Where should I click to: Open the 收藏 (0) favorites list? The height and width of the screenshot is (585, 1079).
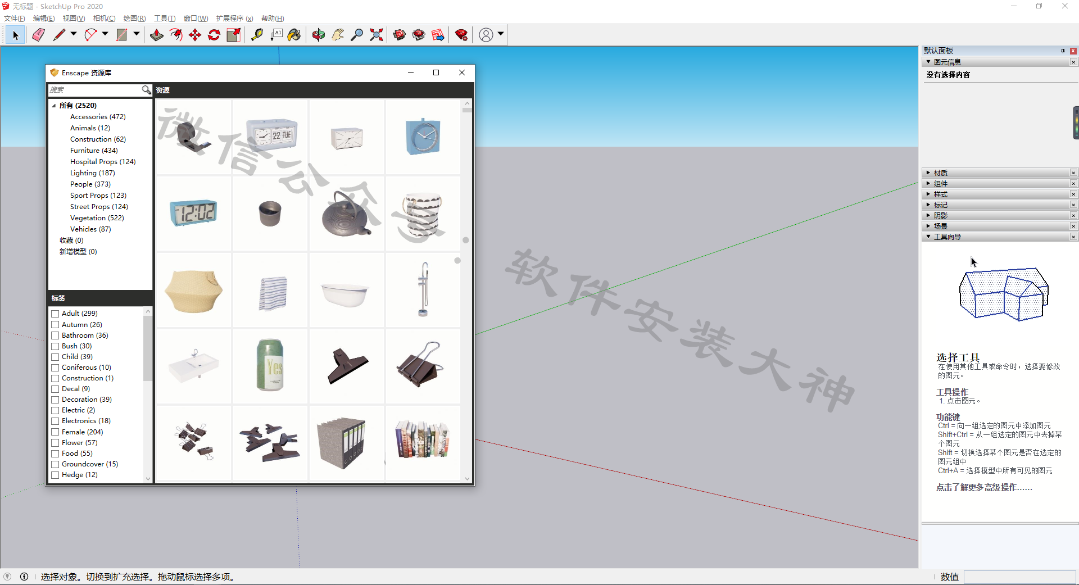coord(71,241)
